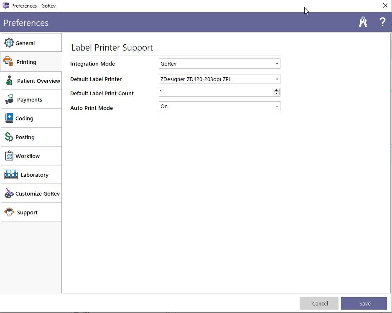Click the Support headset icon
This screenshot has width=392, height=313.
[x=9, y=212]
